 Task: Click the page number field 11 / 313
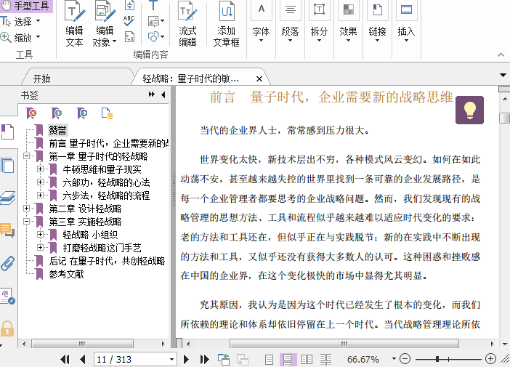tap(131, 360)
